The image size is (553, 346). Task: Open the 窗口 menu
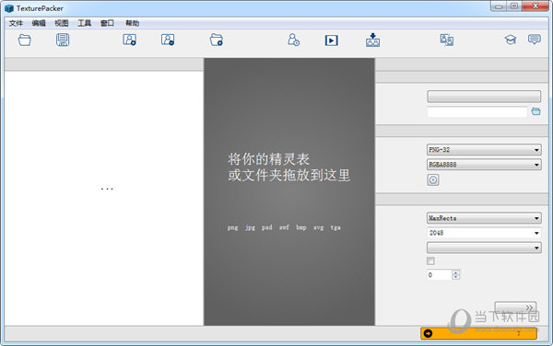[107, 23]
